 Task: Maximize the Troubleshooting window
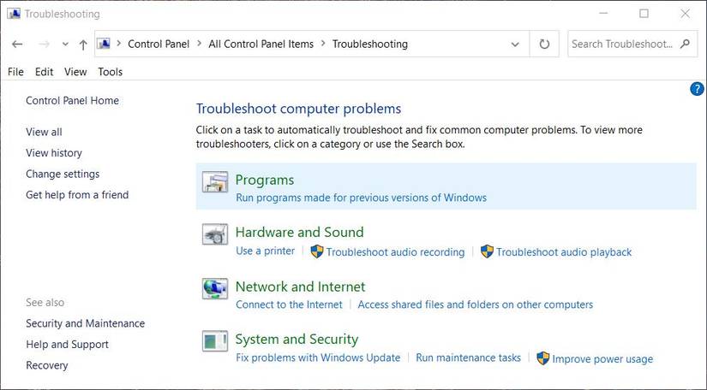point(644,14)
